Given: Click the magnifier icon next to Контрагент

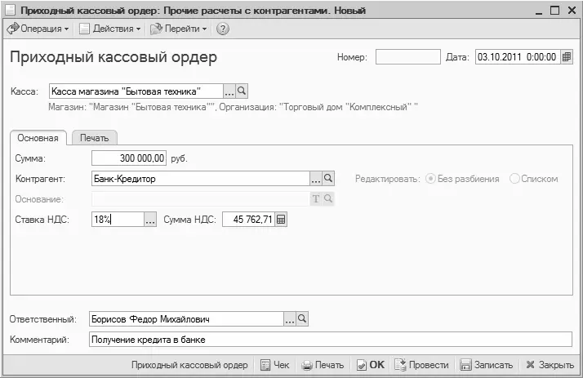Looking at the screenshot, I should (328, 179).
